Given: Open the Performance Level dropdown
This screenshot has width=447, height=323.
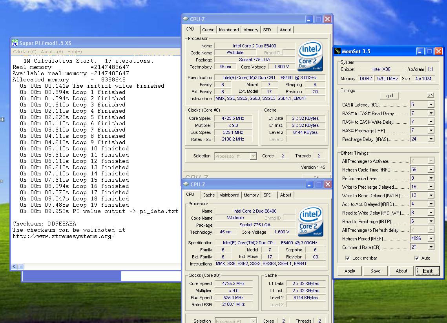Looking at the screenshot, I should pos(431,178).
